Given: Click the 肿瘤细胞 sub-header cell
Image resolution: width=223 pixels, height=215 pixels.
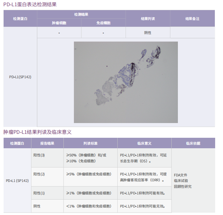Looking at the screenshot, I should (x=59, y=23).
